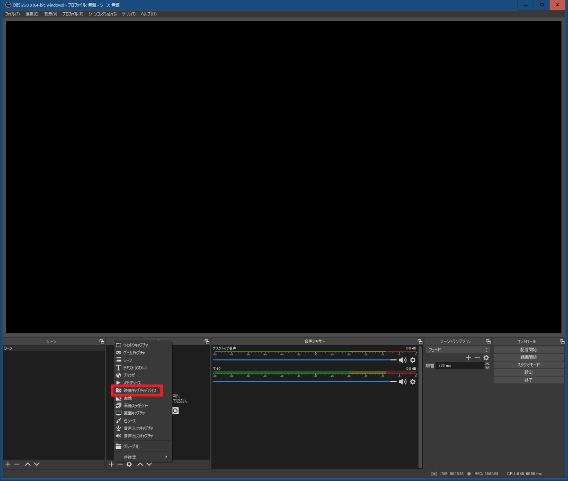The width and height of the screenshot is (568, 481).
Task: Adjust the デスクトップ音声 volume slider
Action: click(x=305, y=360)
